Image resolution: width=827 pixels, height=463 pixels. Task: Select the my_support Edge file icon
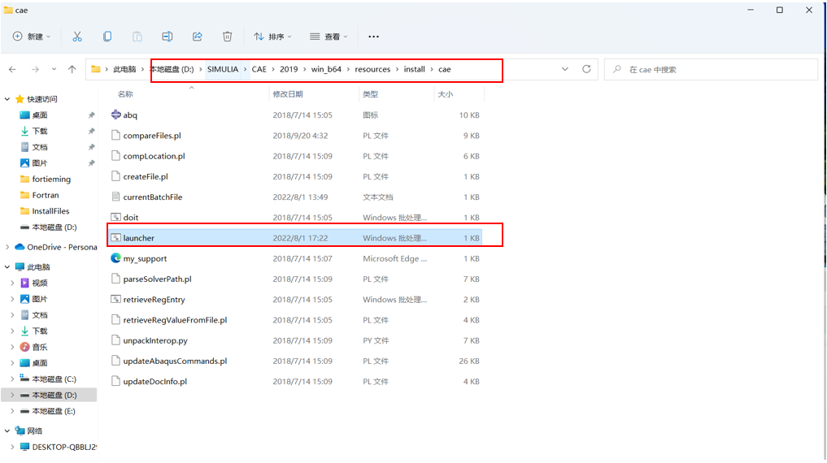pos(116,258)
